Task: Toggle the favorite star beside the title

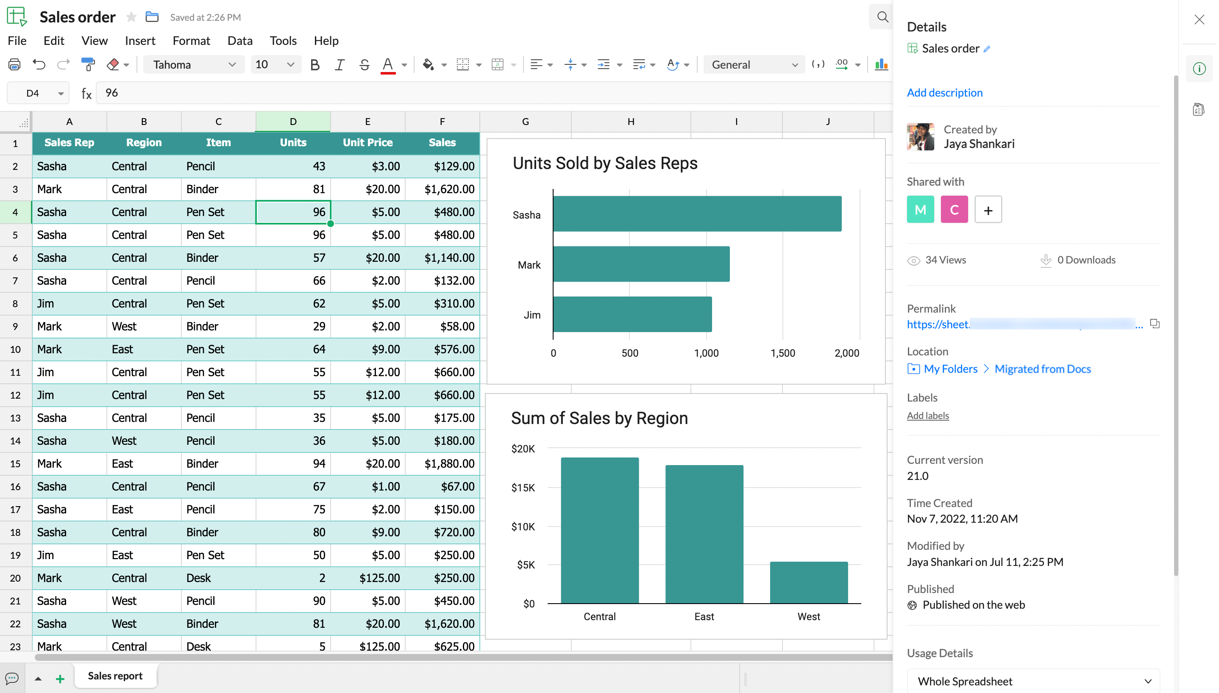Action: click(x=131, y=17)
